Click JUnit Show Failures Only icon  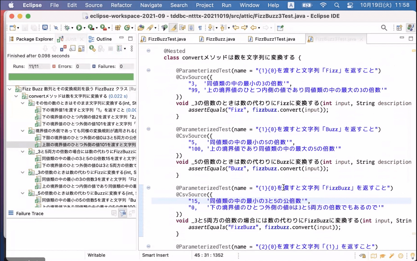click(63, 48)
